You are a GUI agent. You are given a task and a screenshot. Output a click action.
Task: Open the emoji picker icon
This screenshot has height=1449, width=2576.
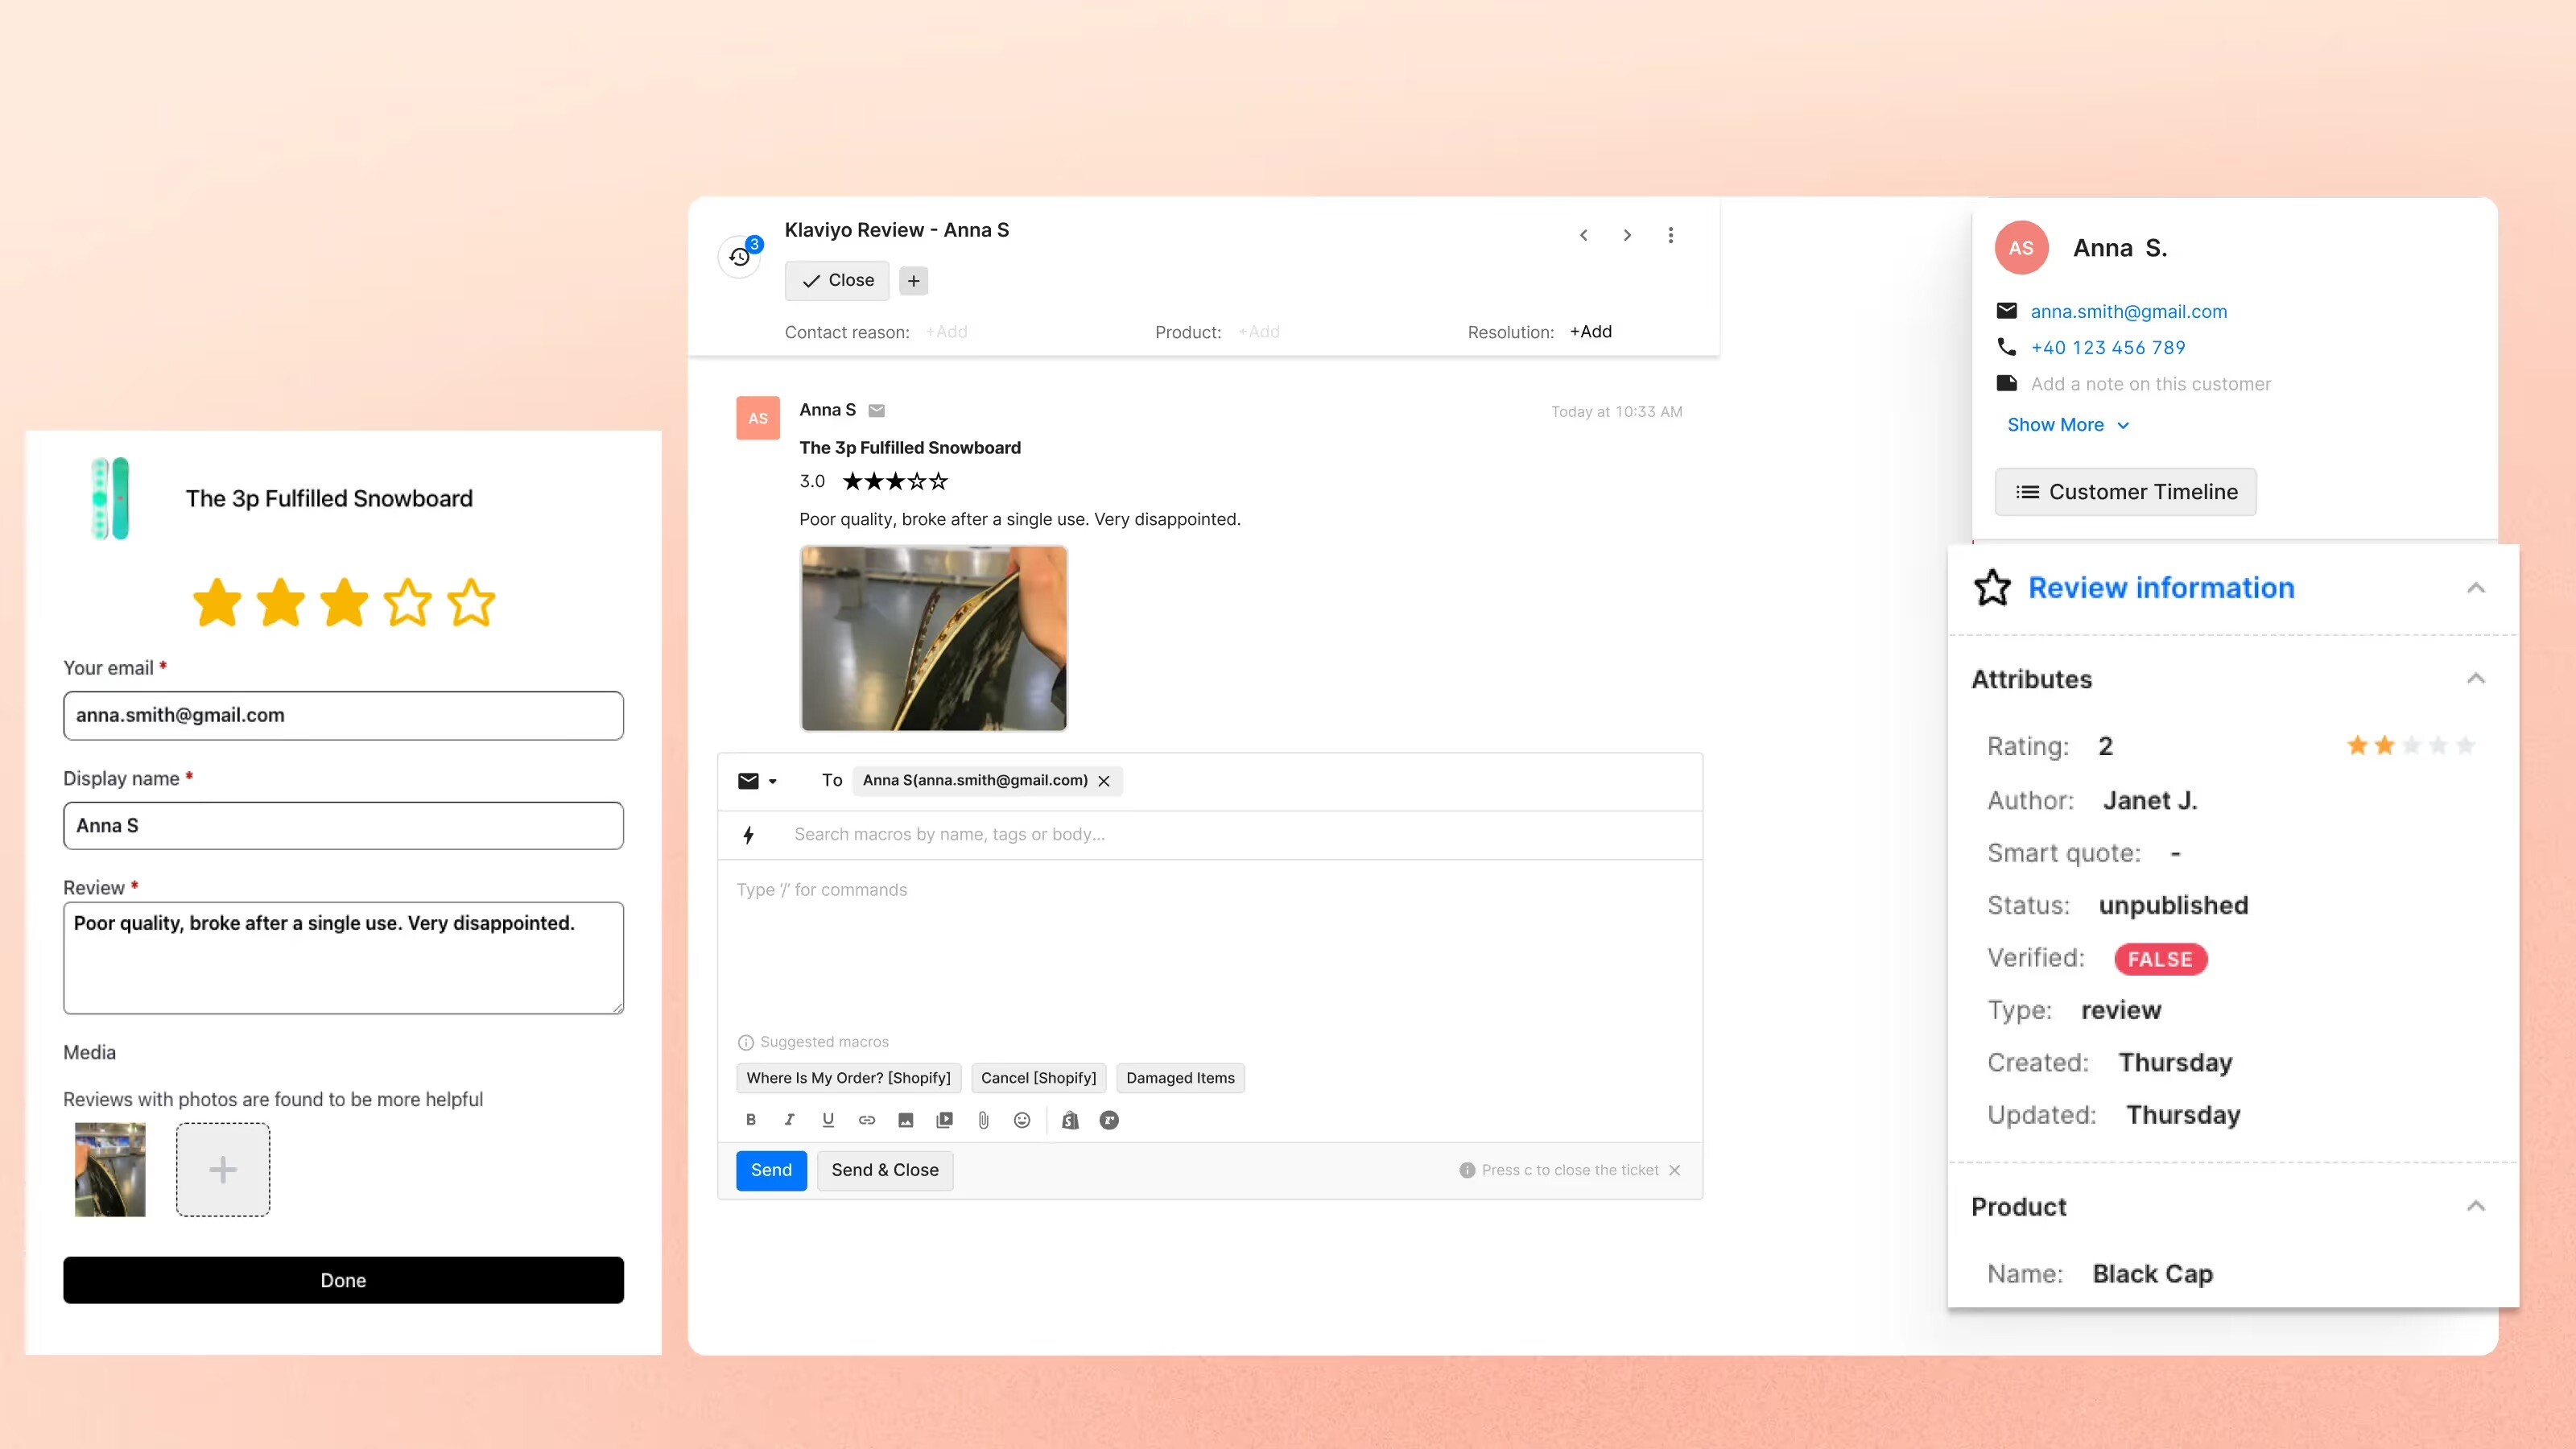[1022, 1120]
